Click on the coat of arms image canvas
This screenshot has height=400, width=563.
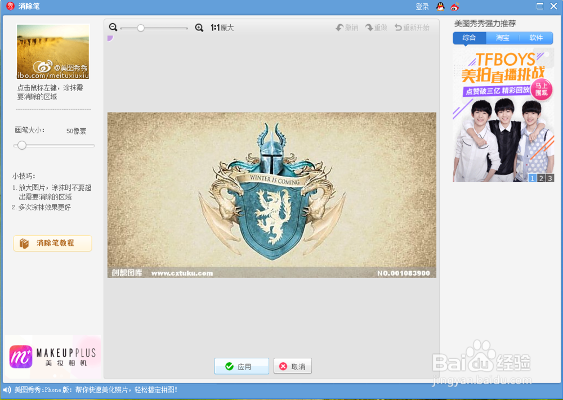pyautogui.click(x=272, y=195)
